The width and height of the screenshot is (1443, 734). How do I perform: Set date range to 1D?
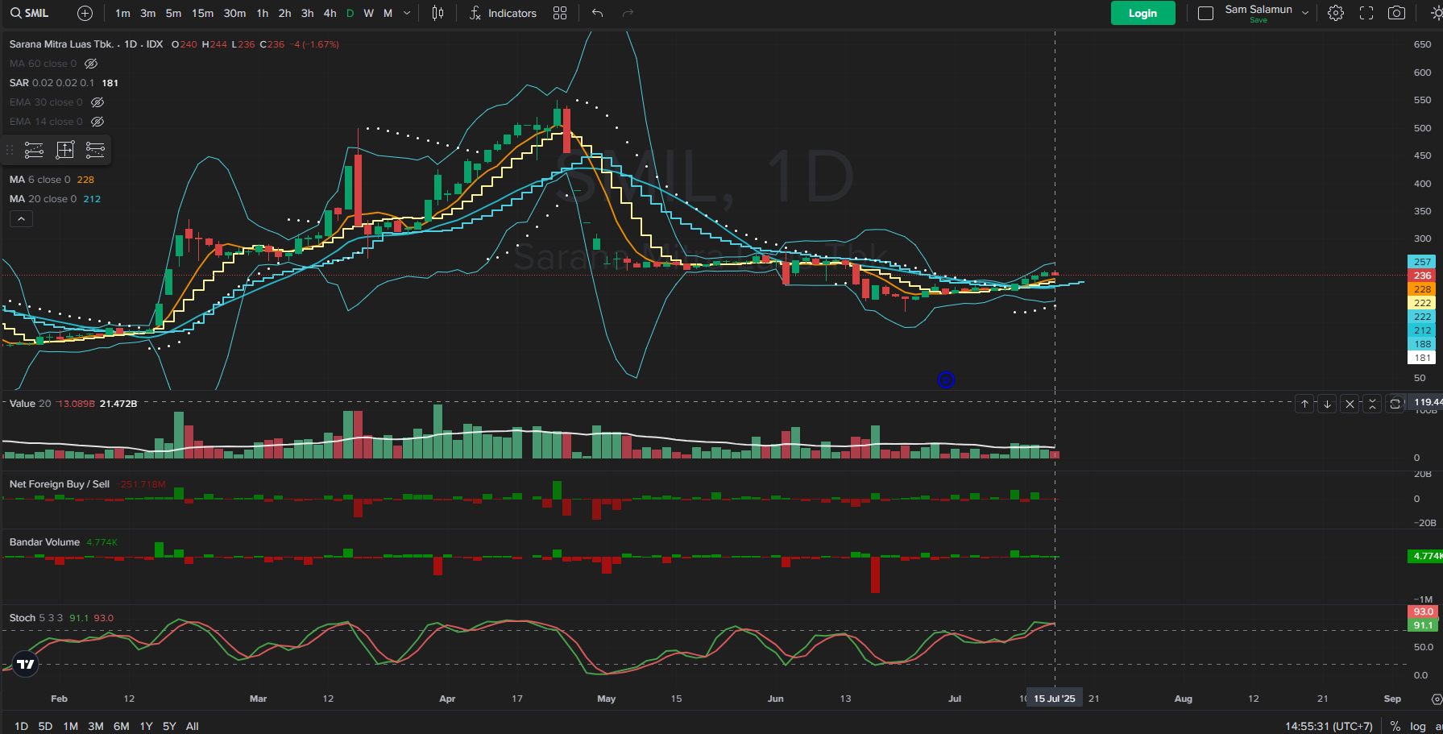pos(22,726)
